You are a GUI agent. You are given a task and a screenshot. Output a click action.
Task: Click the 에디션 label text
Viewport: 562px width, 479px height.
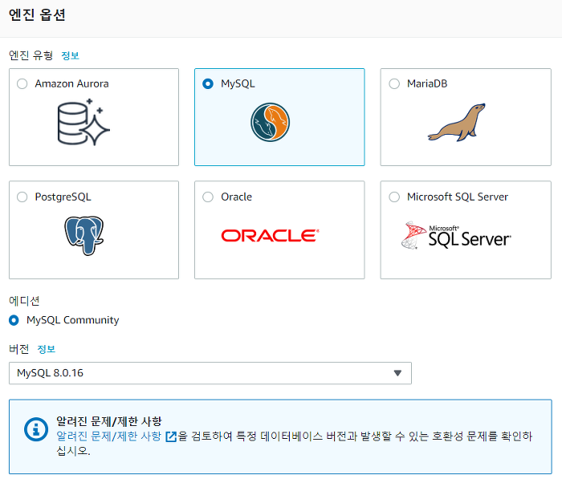[x=24, y=301]
